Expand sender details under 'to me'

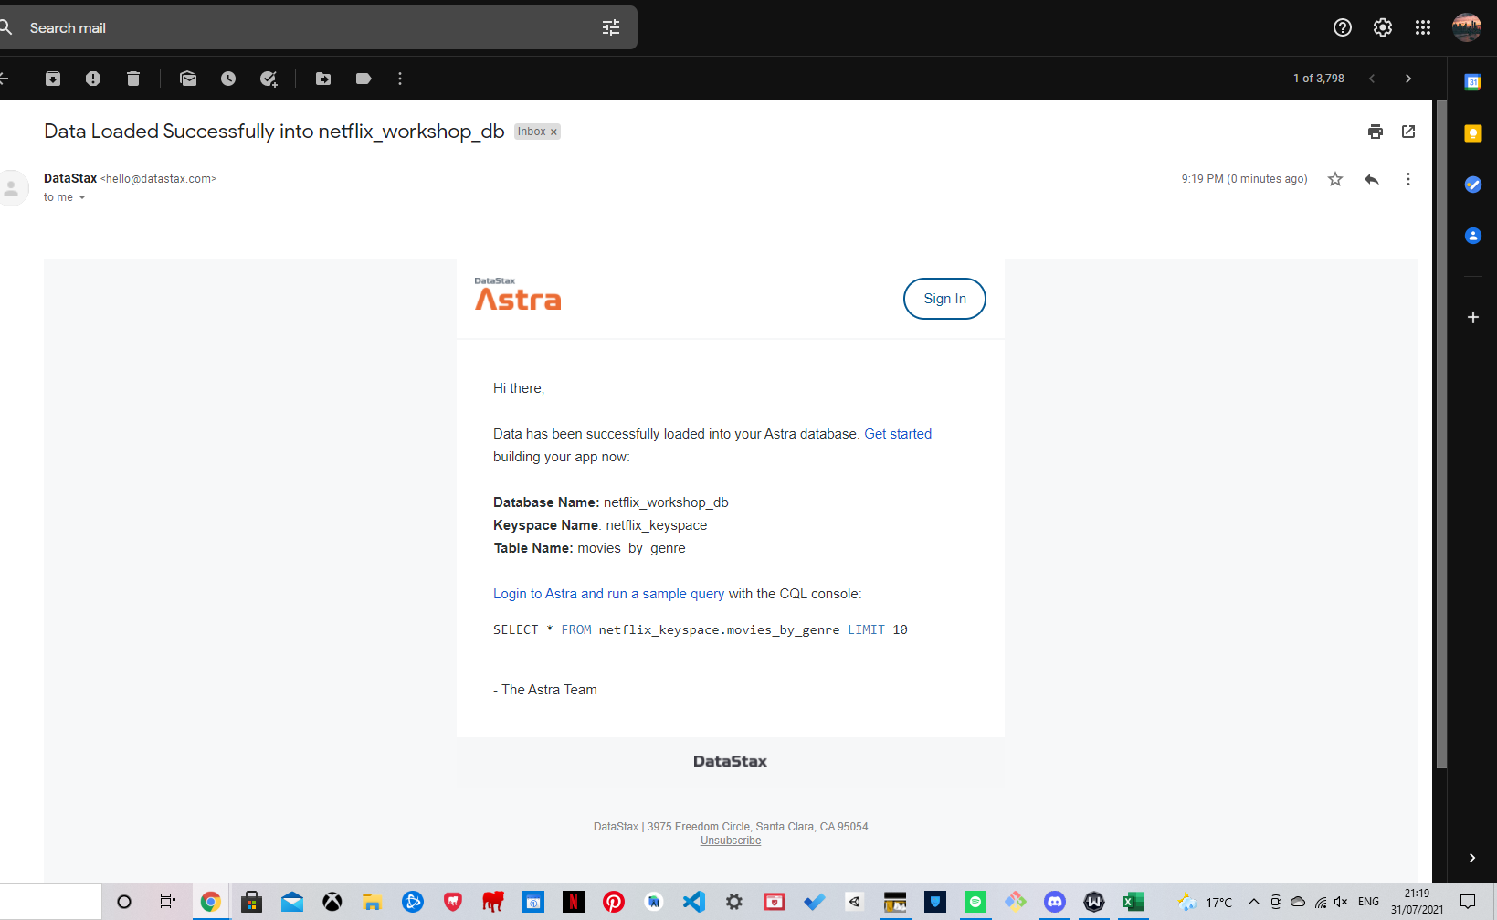tap(81, 197)
